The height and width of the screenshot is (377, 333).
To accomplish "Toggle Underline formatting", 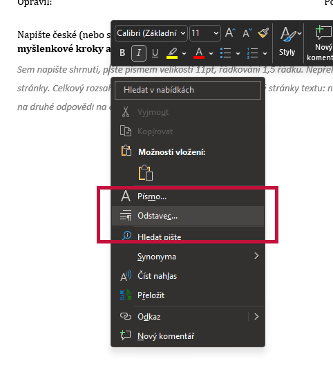I will pos(155,53).
